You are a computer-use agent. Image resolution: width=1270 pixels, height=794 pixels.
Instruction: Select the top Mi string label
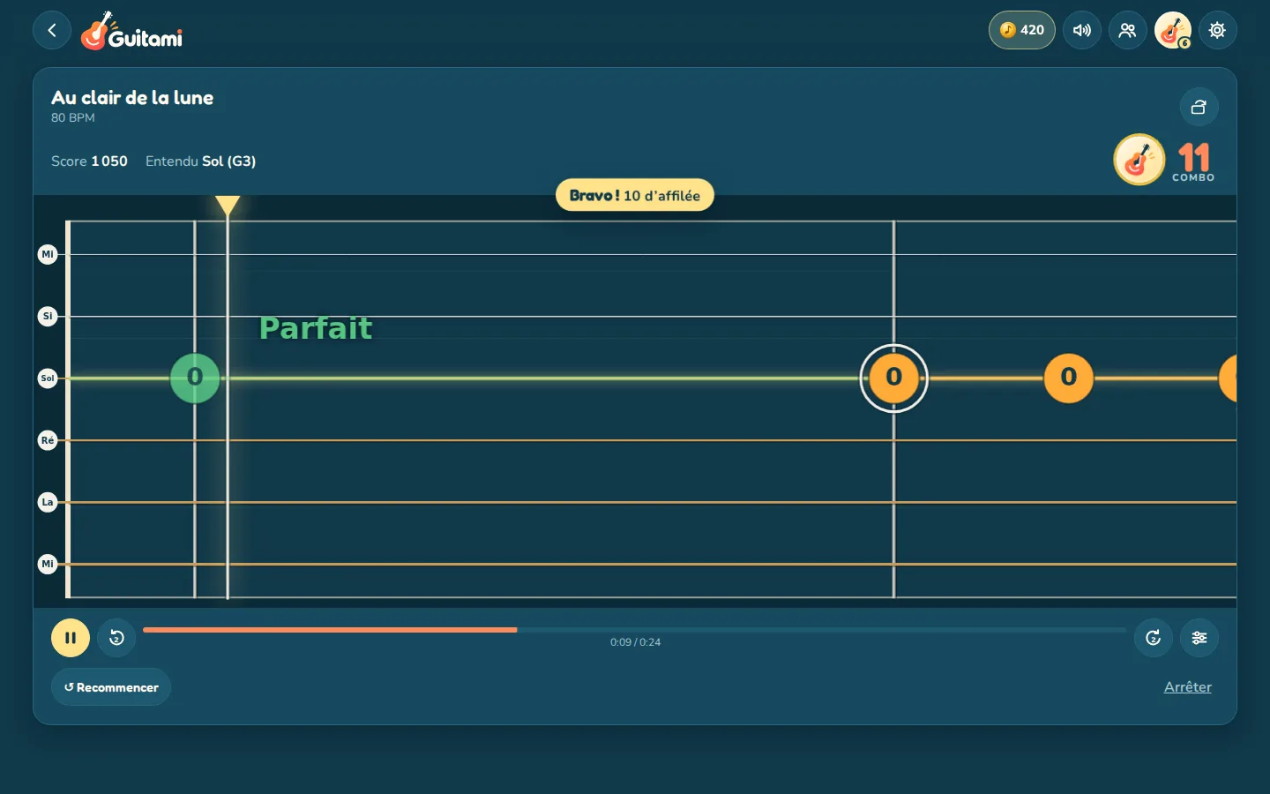(48, 254)
